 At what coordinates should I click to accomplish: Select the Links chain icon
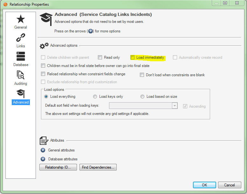(x=21, y=38)
